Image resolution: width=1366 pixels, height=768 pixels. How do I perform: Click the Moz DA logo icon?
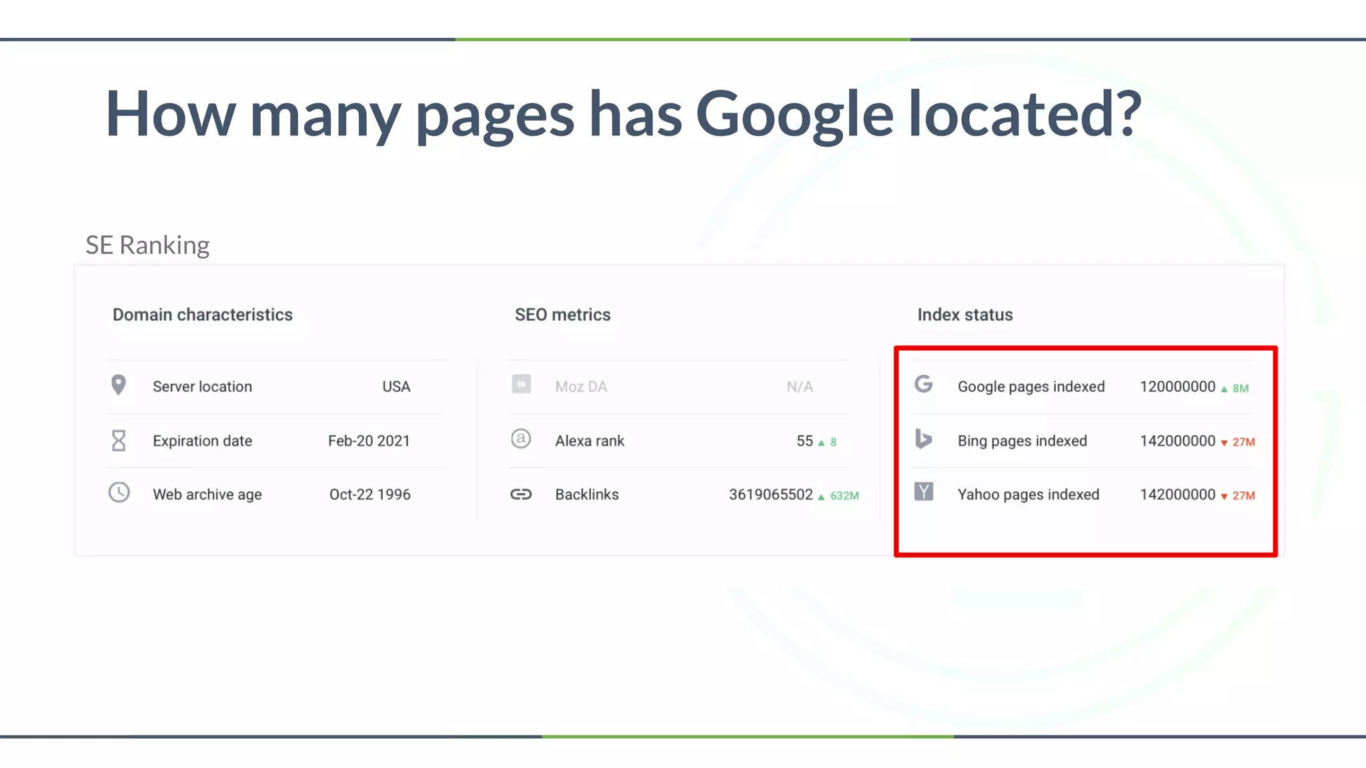click(521, 384)
